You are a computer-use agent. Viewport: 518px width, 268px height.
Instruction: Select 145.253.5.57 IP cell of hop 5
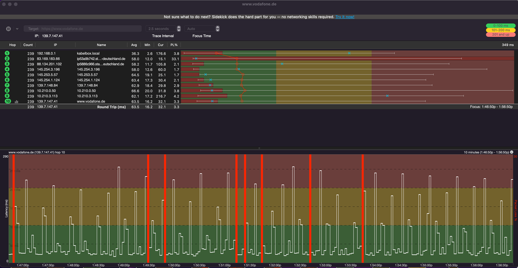(x=47, y=74)
